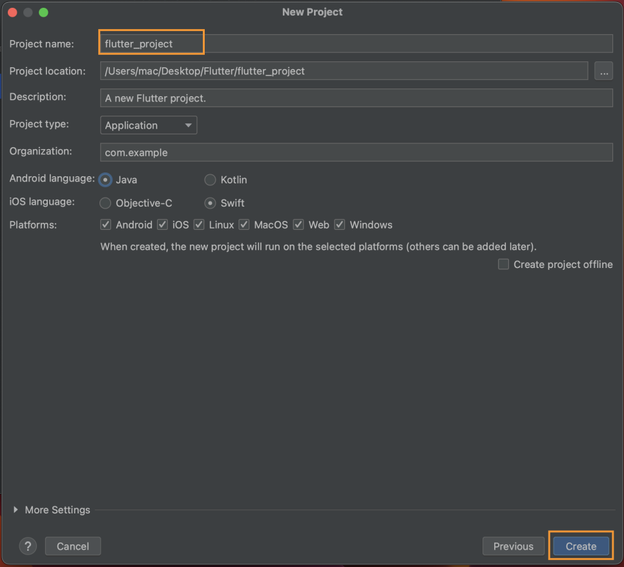This screenshot has height=567, width=624.
Task: Click the Create button
Action: tap(581, 546)
